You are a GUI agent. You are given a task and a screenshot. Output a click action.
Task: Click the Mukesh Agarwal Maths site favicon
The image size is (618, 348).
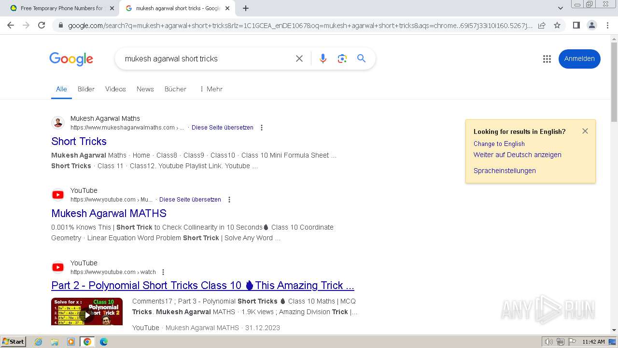58,123
